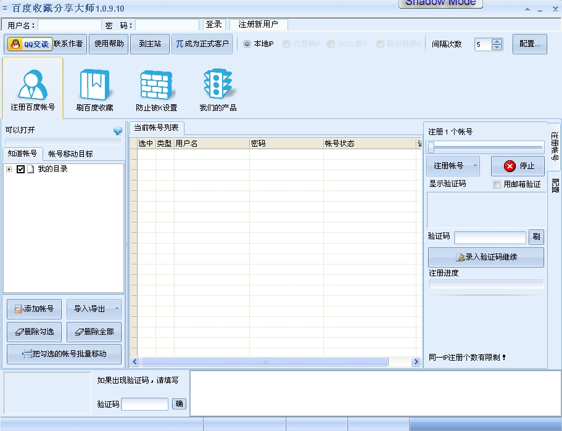
Task: Switch to the 帐号移动目标 tab
Action: click(70, 154)
